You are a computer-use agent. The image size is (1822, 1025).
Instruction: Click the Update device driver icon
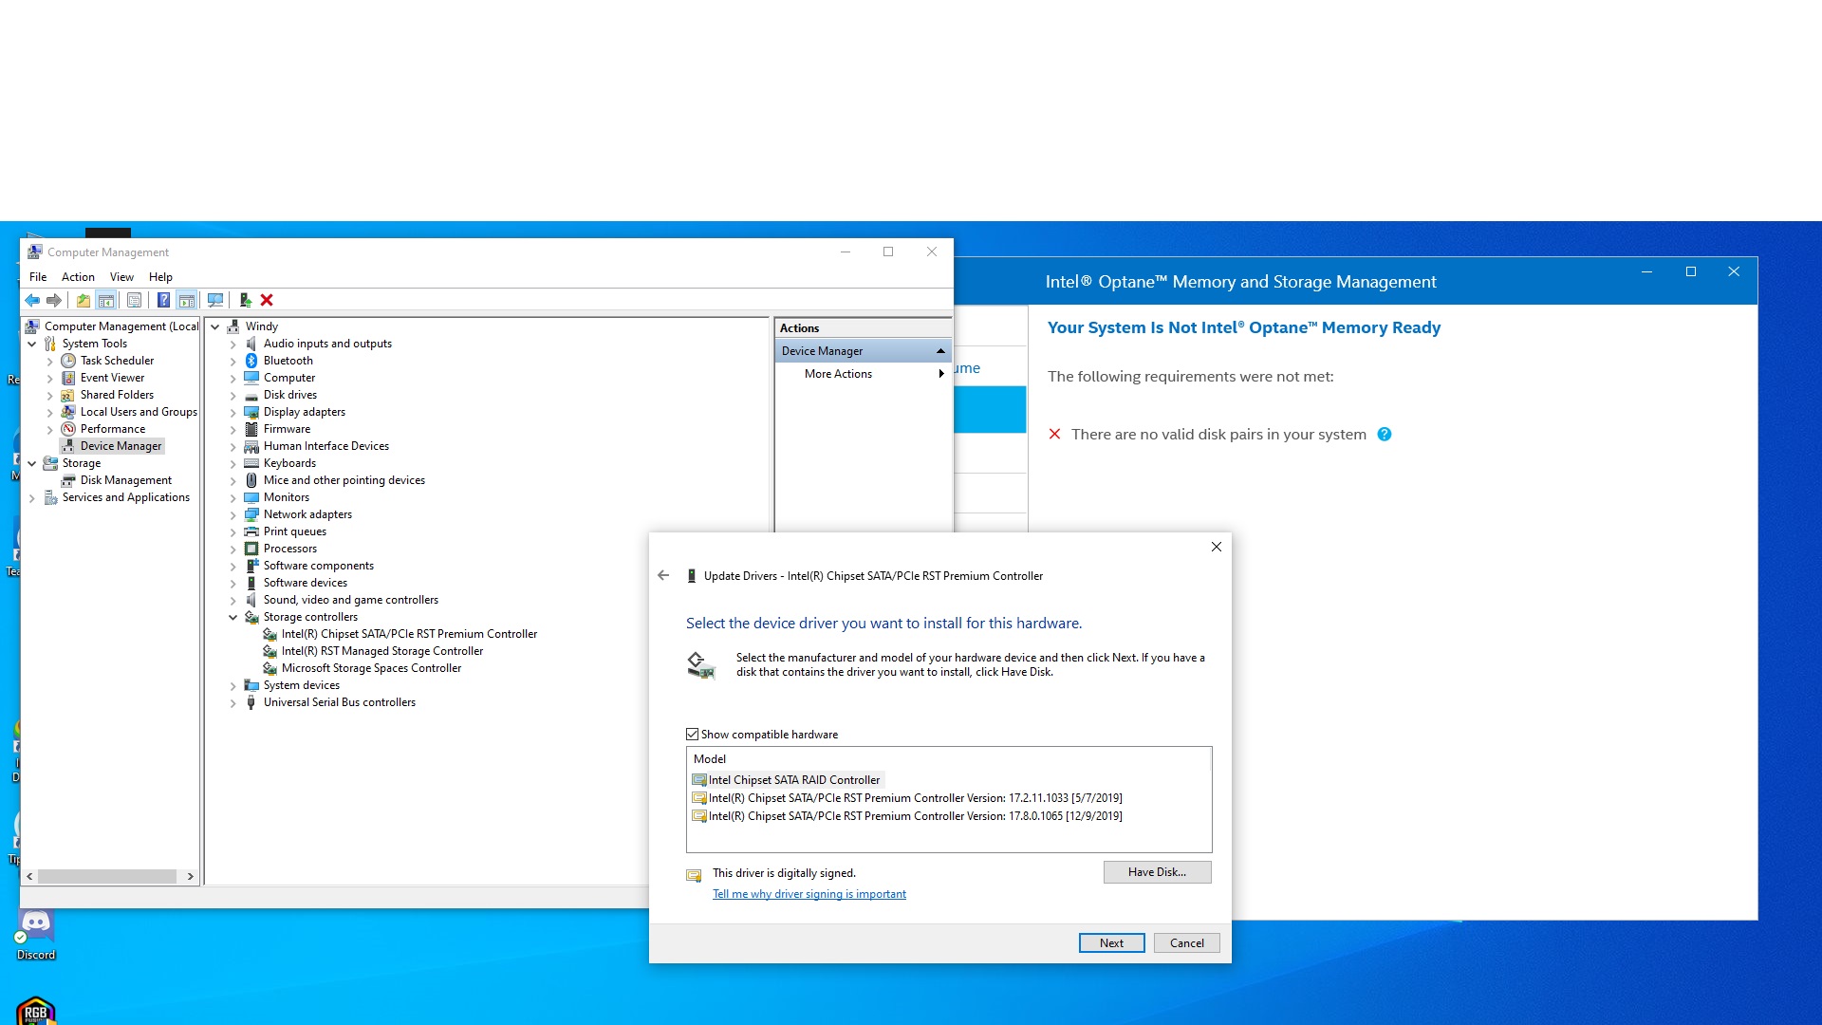[245, 301]
